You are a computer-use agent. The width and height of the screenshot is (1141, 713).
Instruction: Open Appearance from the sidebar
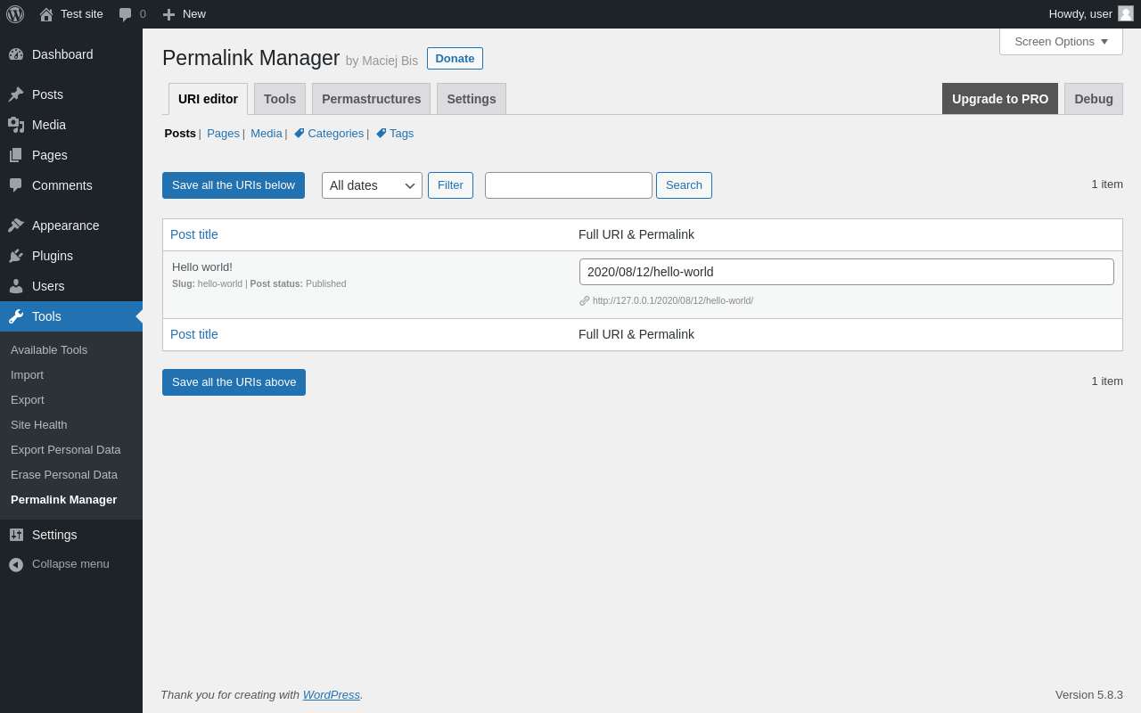click(65, 225)
